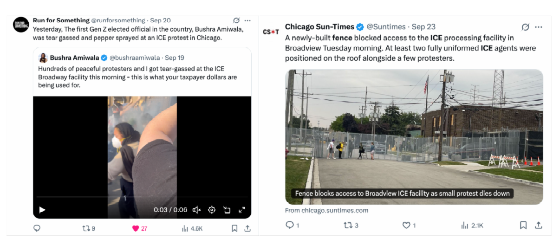
Task: Open more options on Chicago Sun-Times post
Action: click(538, 27)
